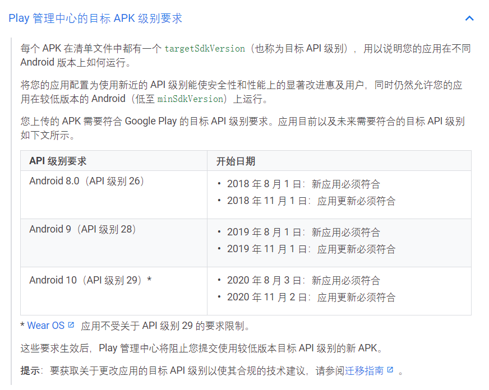Click the paragraph starting '这些要求生效后'
This screenshot has height=390, width=489.
[201, 348]
